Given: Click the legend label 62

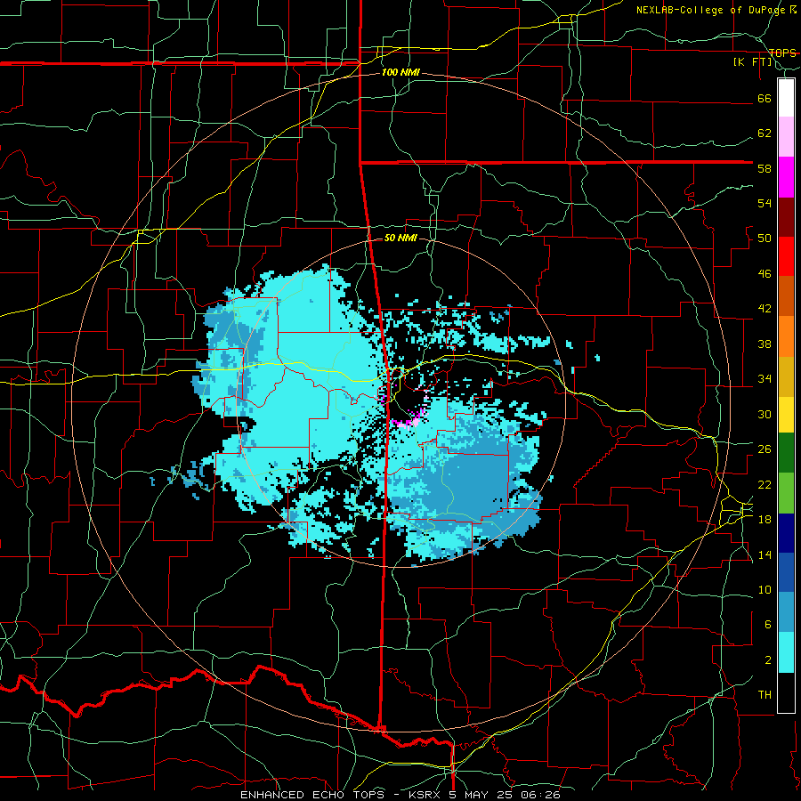Looking at the screenshot, I should [x=765, y=133].
